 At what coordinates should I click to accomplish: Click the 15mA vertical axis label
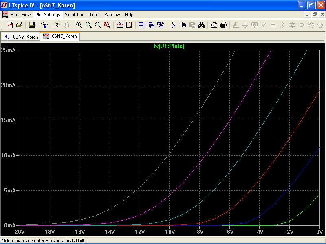coord(8,120)
